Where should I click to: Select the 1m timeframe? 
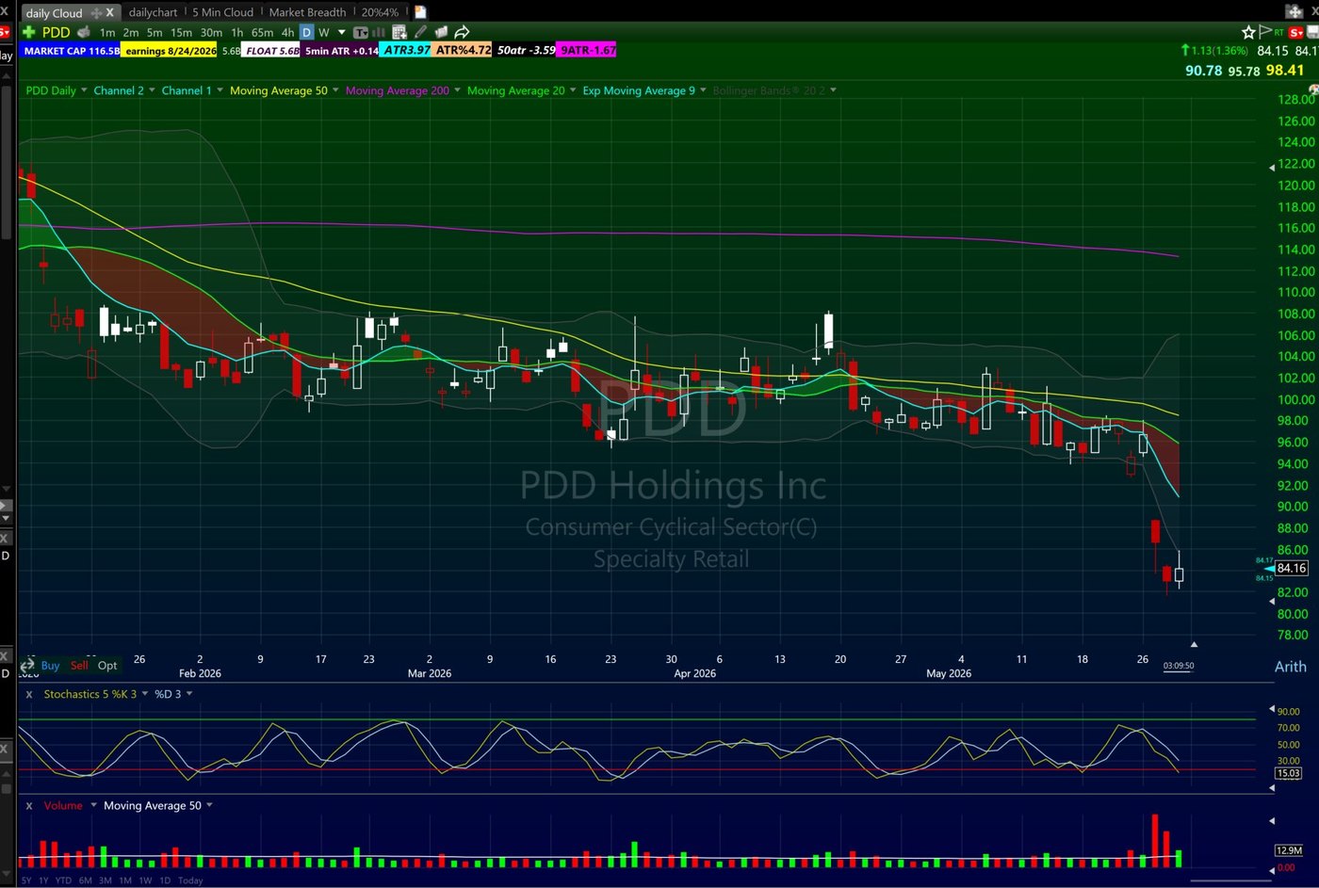click(107, 32)
